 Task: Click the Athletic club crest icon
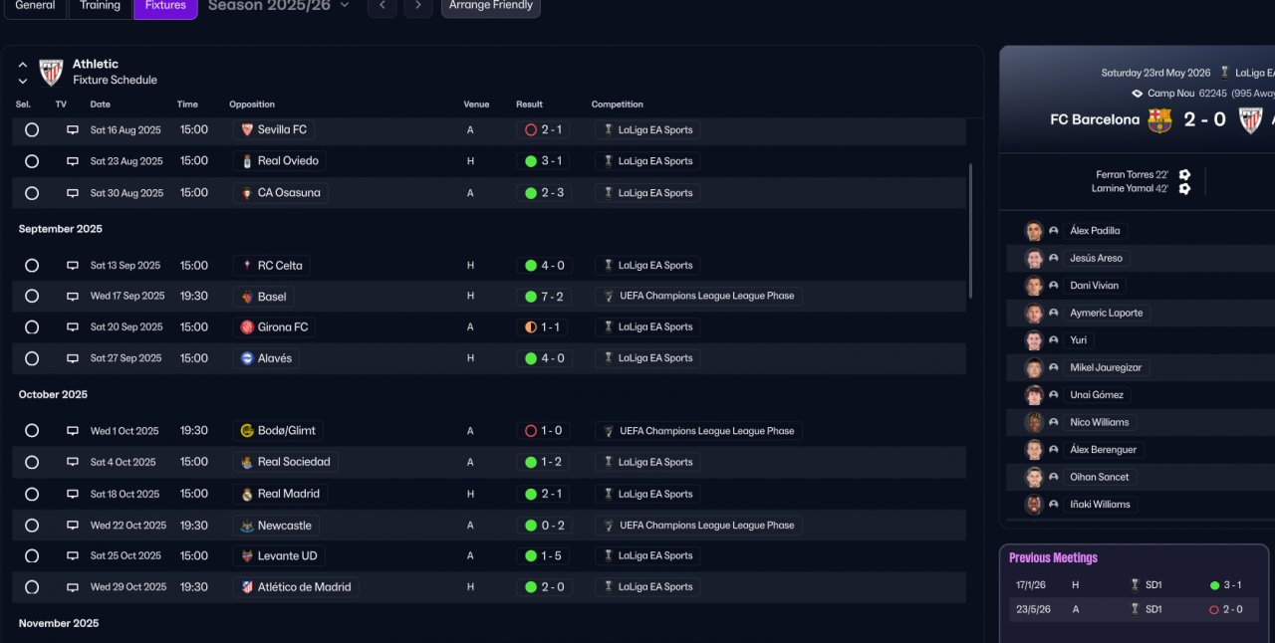51,72
